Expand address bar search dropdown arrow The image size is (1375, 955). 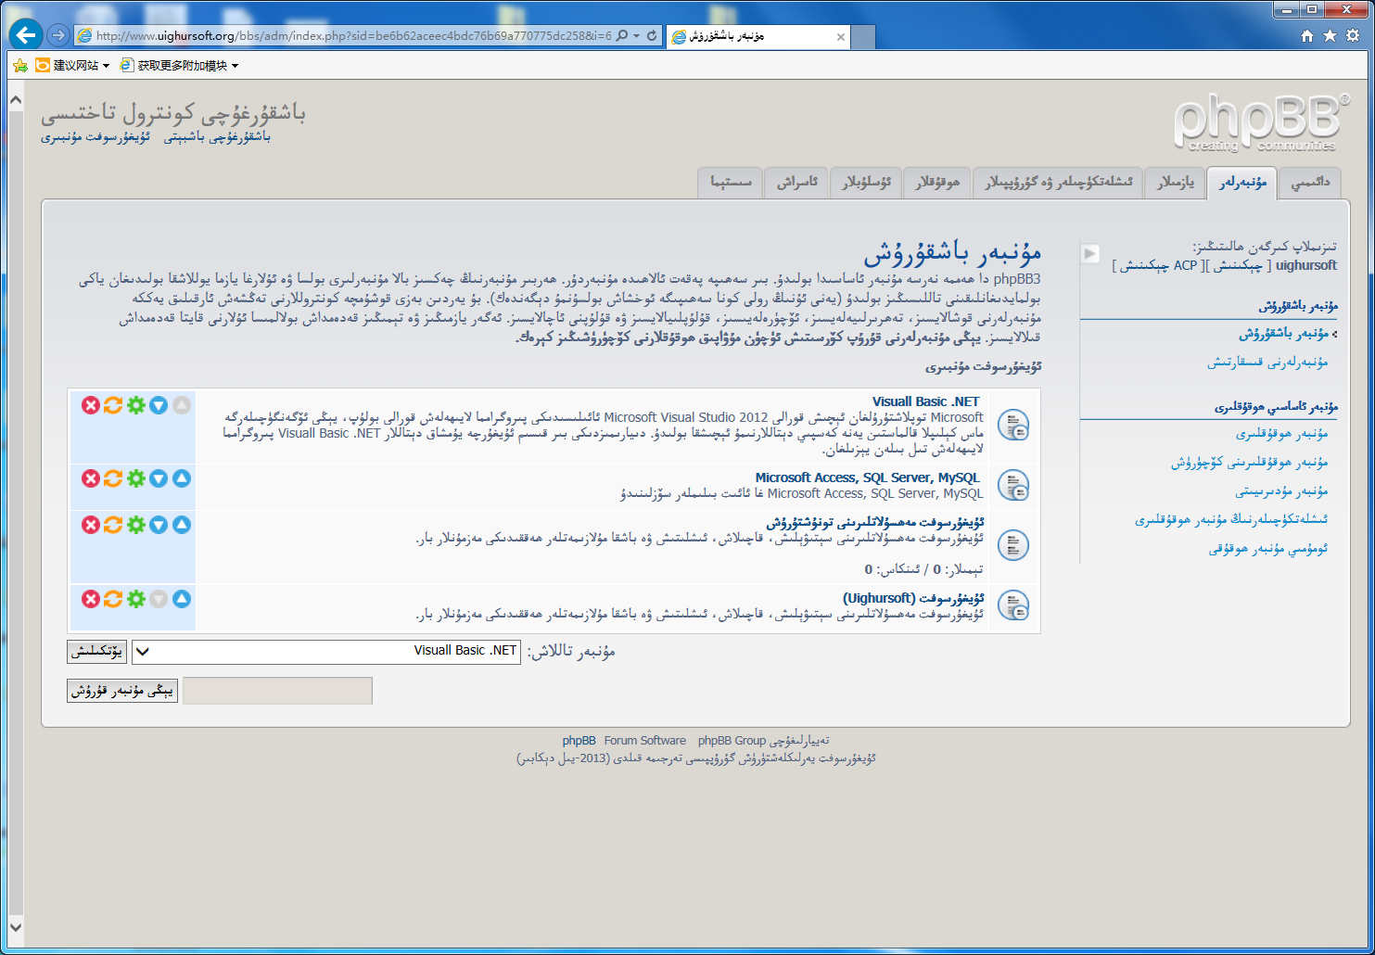pos(636,36)
